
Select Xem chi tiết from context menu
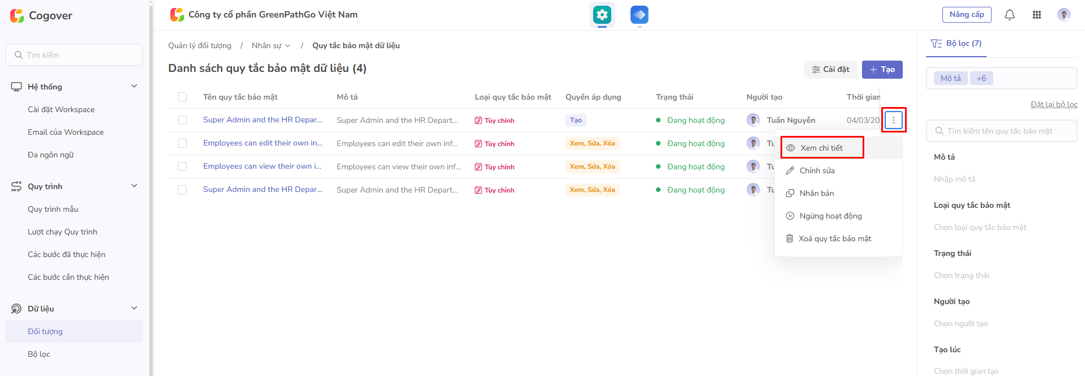click(x=839, y=148)
